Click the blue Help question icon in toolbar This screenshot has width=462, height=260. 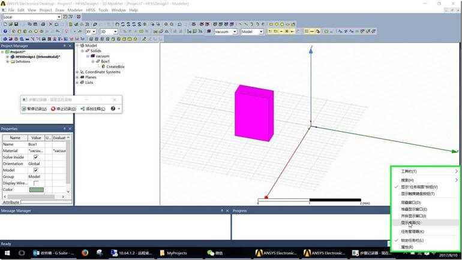pos(5,31)
